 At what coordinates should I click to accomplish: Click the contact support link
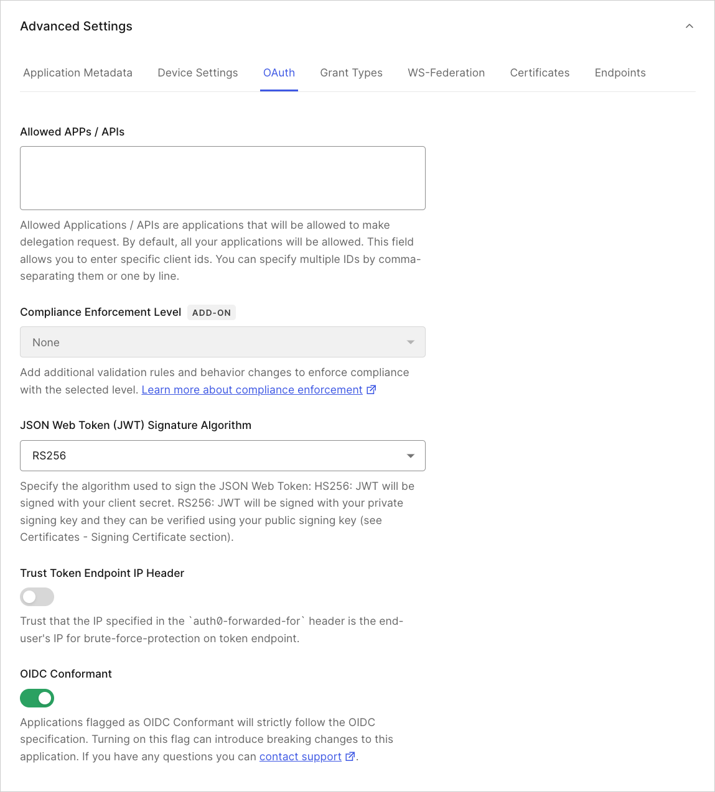299,756
